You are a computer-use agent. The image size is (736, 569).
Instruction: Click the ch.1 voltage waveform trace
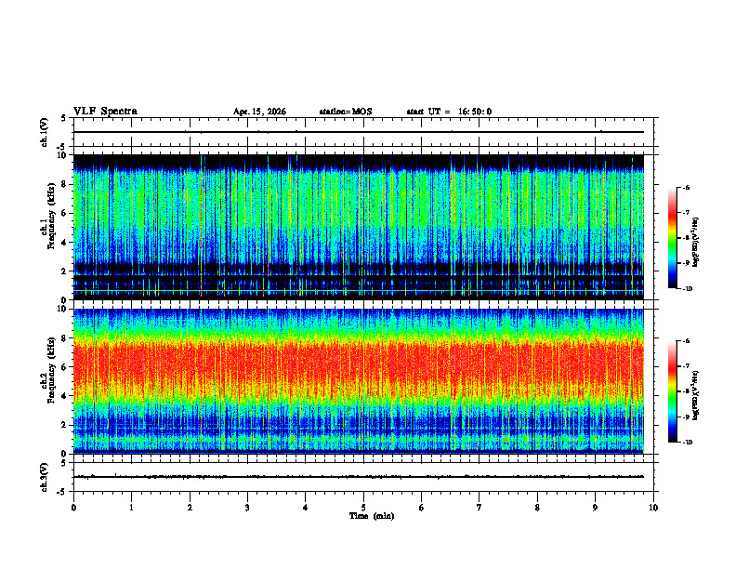coord(359,132)
